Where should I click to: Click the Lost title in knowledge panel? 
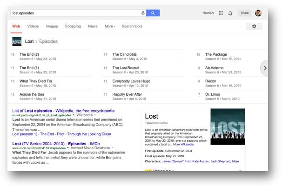coord(152,116)
